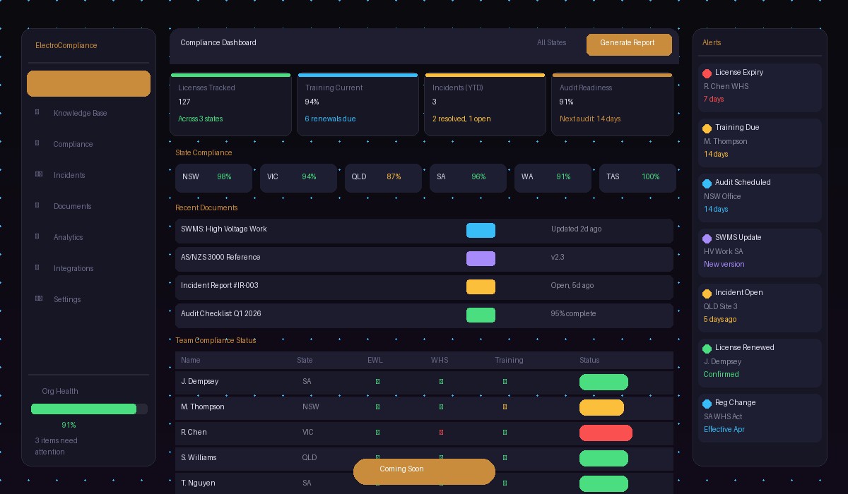Click the green Training check for J. Dempsey
848x494 pixels.
505,382
